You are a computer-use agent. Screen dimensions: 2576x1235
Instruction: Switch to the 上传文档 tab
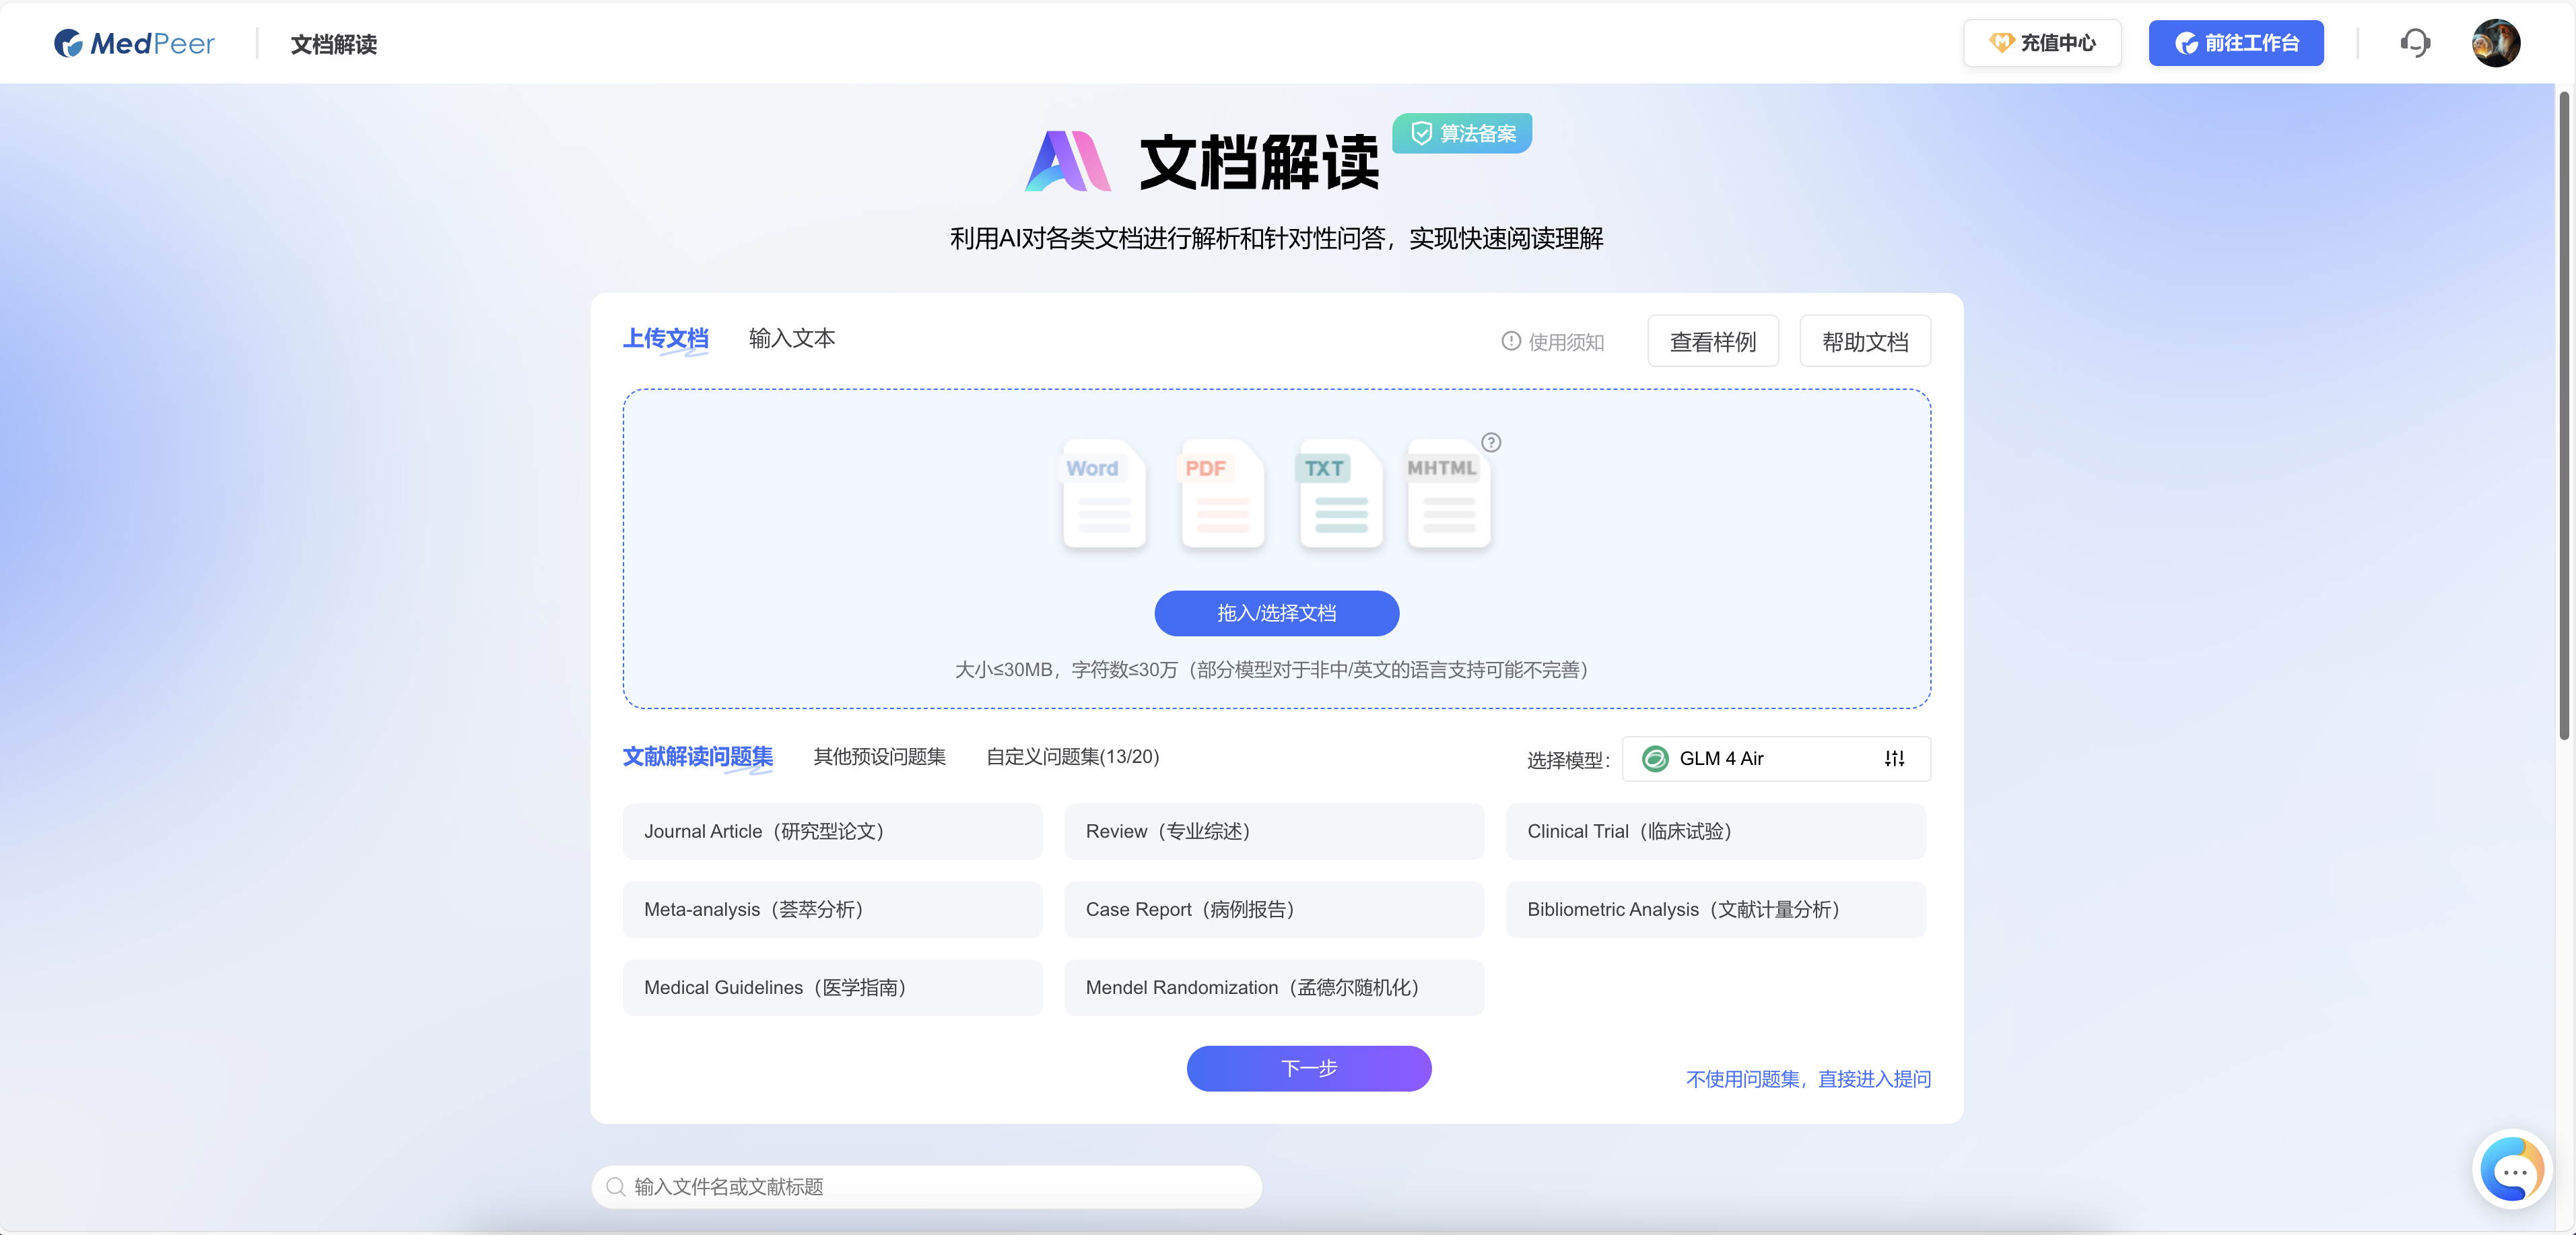[x=666, y=338]
